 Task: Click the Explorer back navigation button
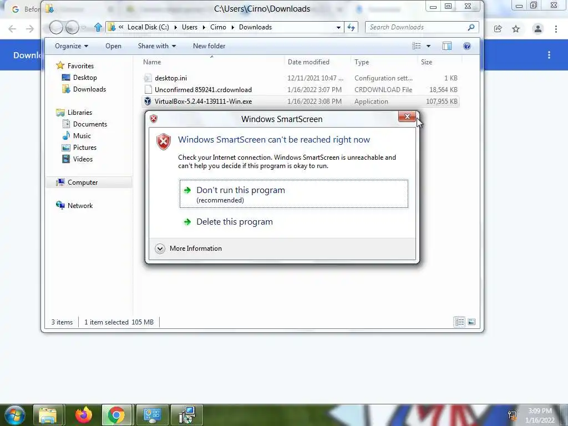coord(56,27)
